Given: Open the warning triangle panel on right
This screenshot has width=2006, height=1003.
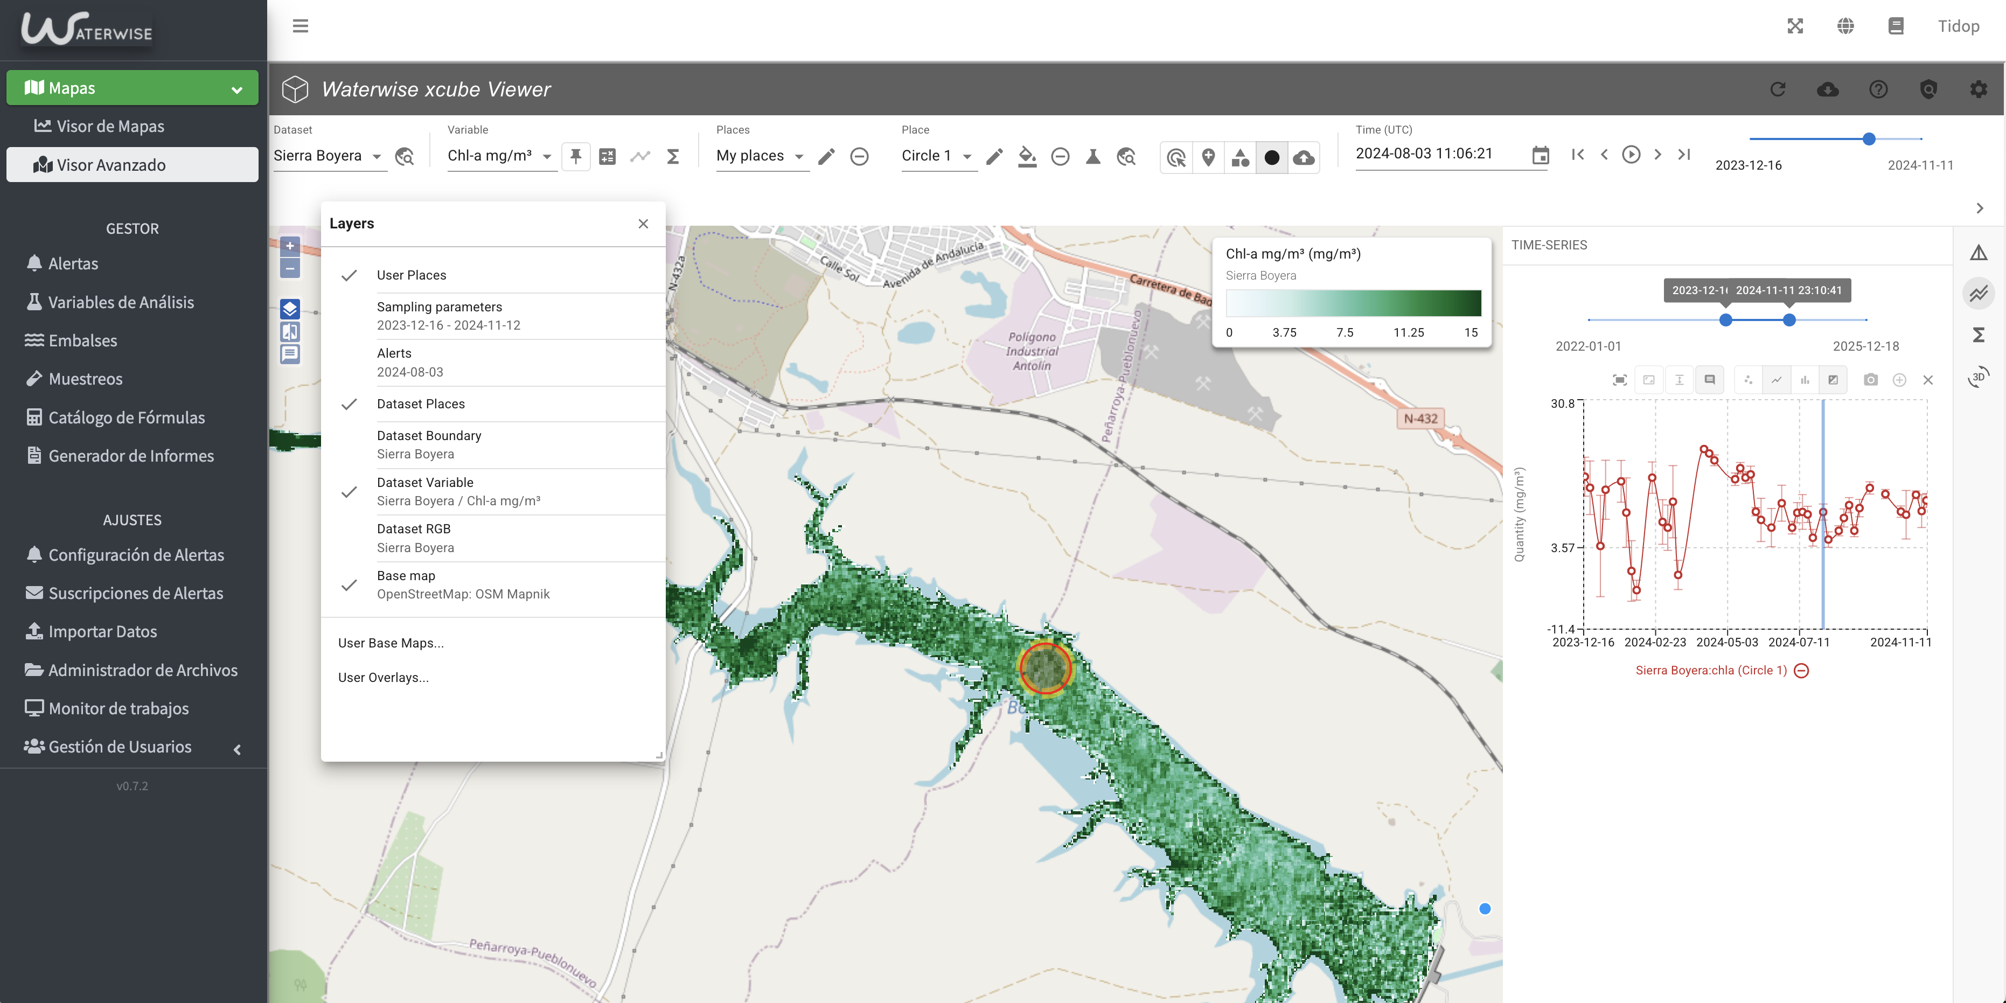Looking at the screenshot, I should (x=1978, y=252).
